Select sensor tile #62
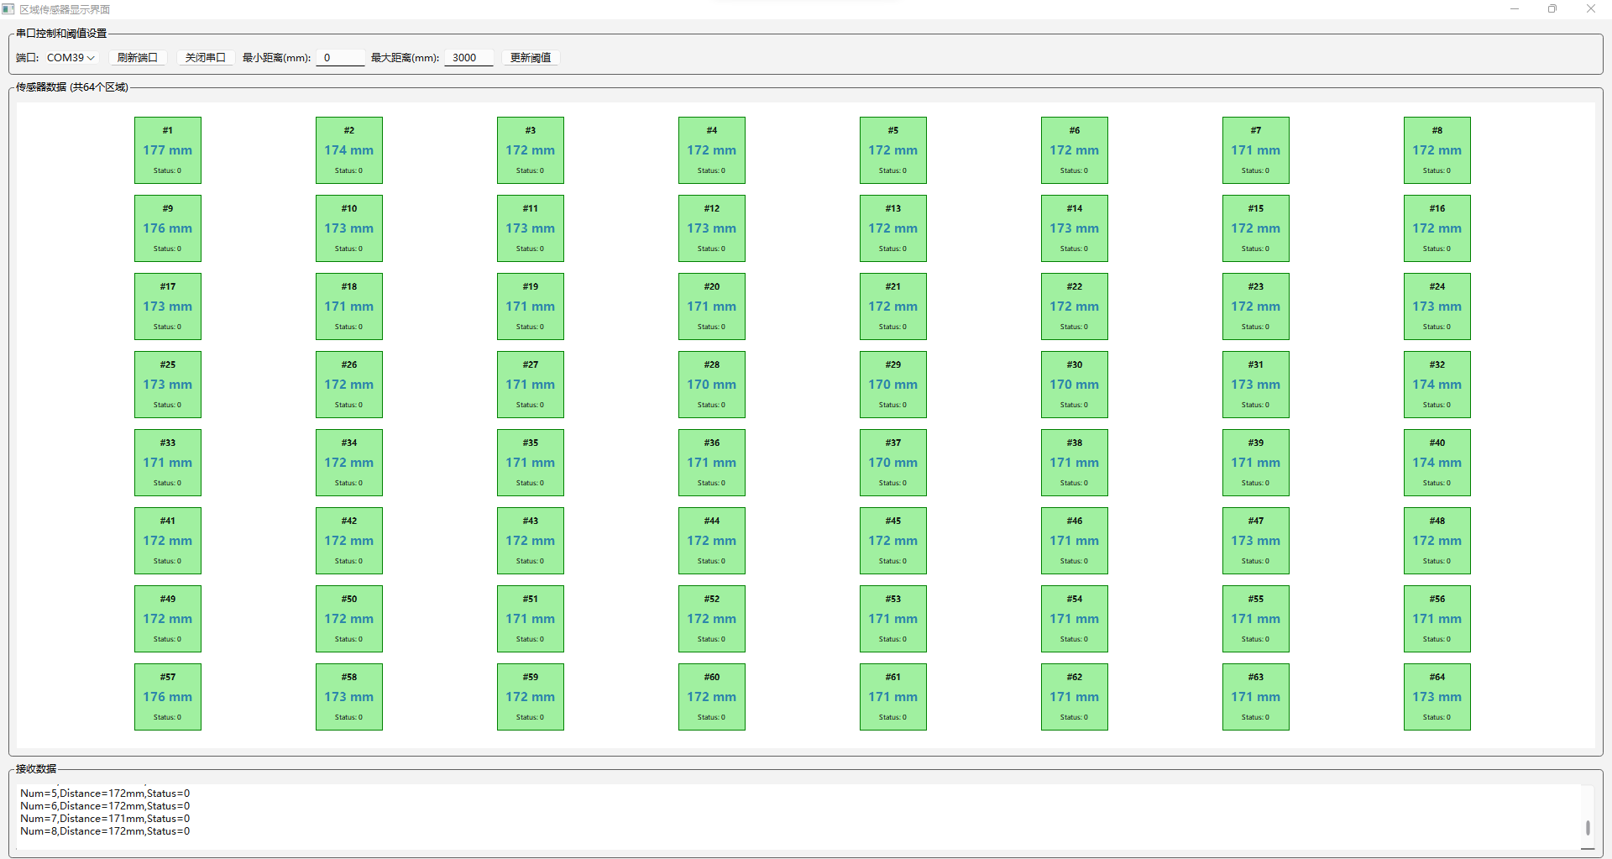1612x859 pixels. coord(1075,697)
